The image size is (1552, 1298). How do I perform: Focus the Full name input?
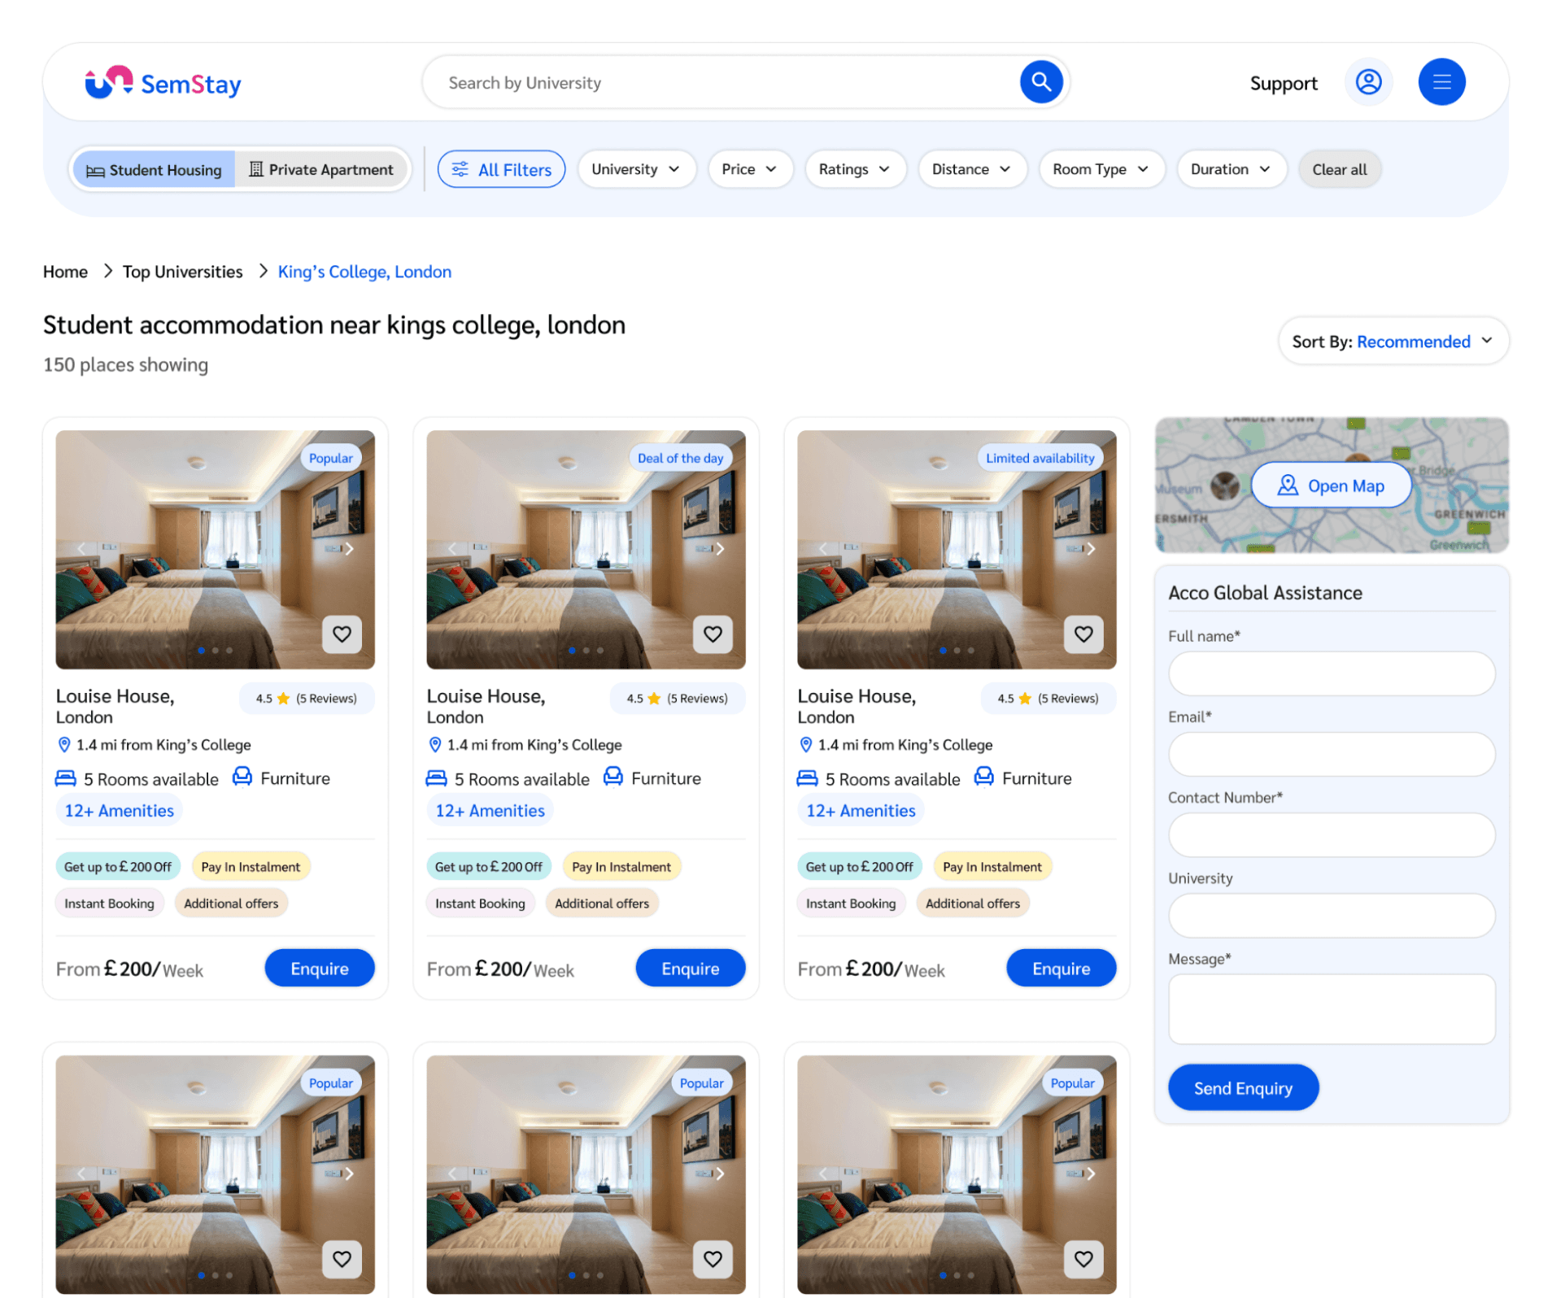1331,673
